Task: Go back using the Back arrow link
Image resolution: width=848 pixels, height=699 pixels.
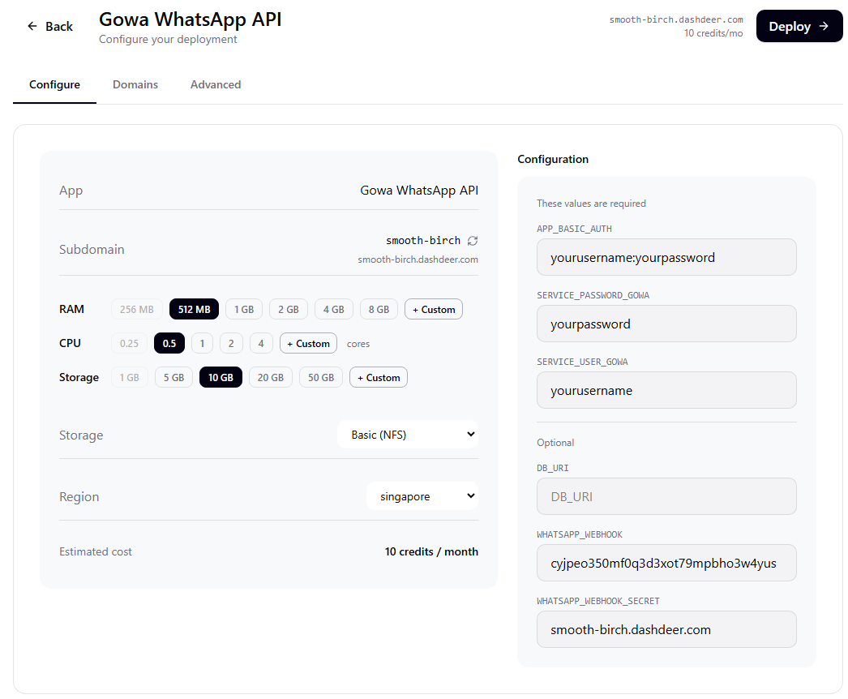Action: [49, 27]
